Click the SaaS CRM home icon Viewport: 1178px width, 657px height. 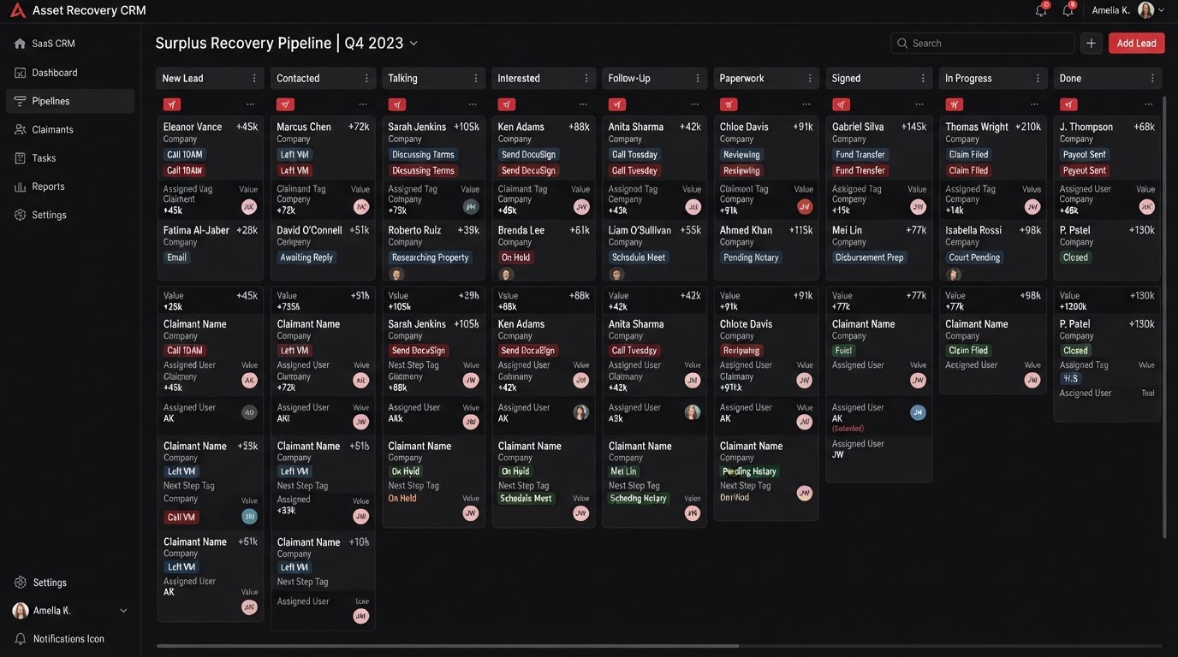coord(20,44)
